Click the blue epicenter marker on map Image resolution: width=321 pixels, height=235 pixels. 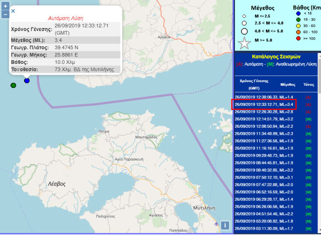point(27,81)
